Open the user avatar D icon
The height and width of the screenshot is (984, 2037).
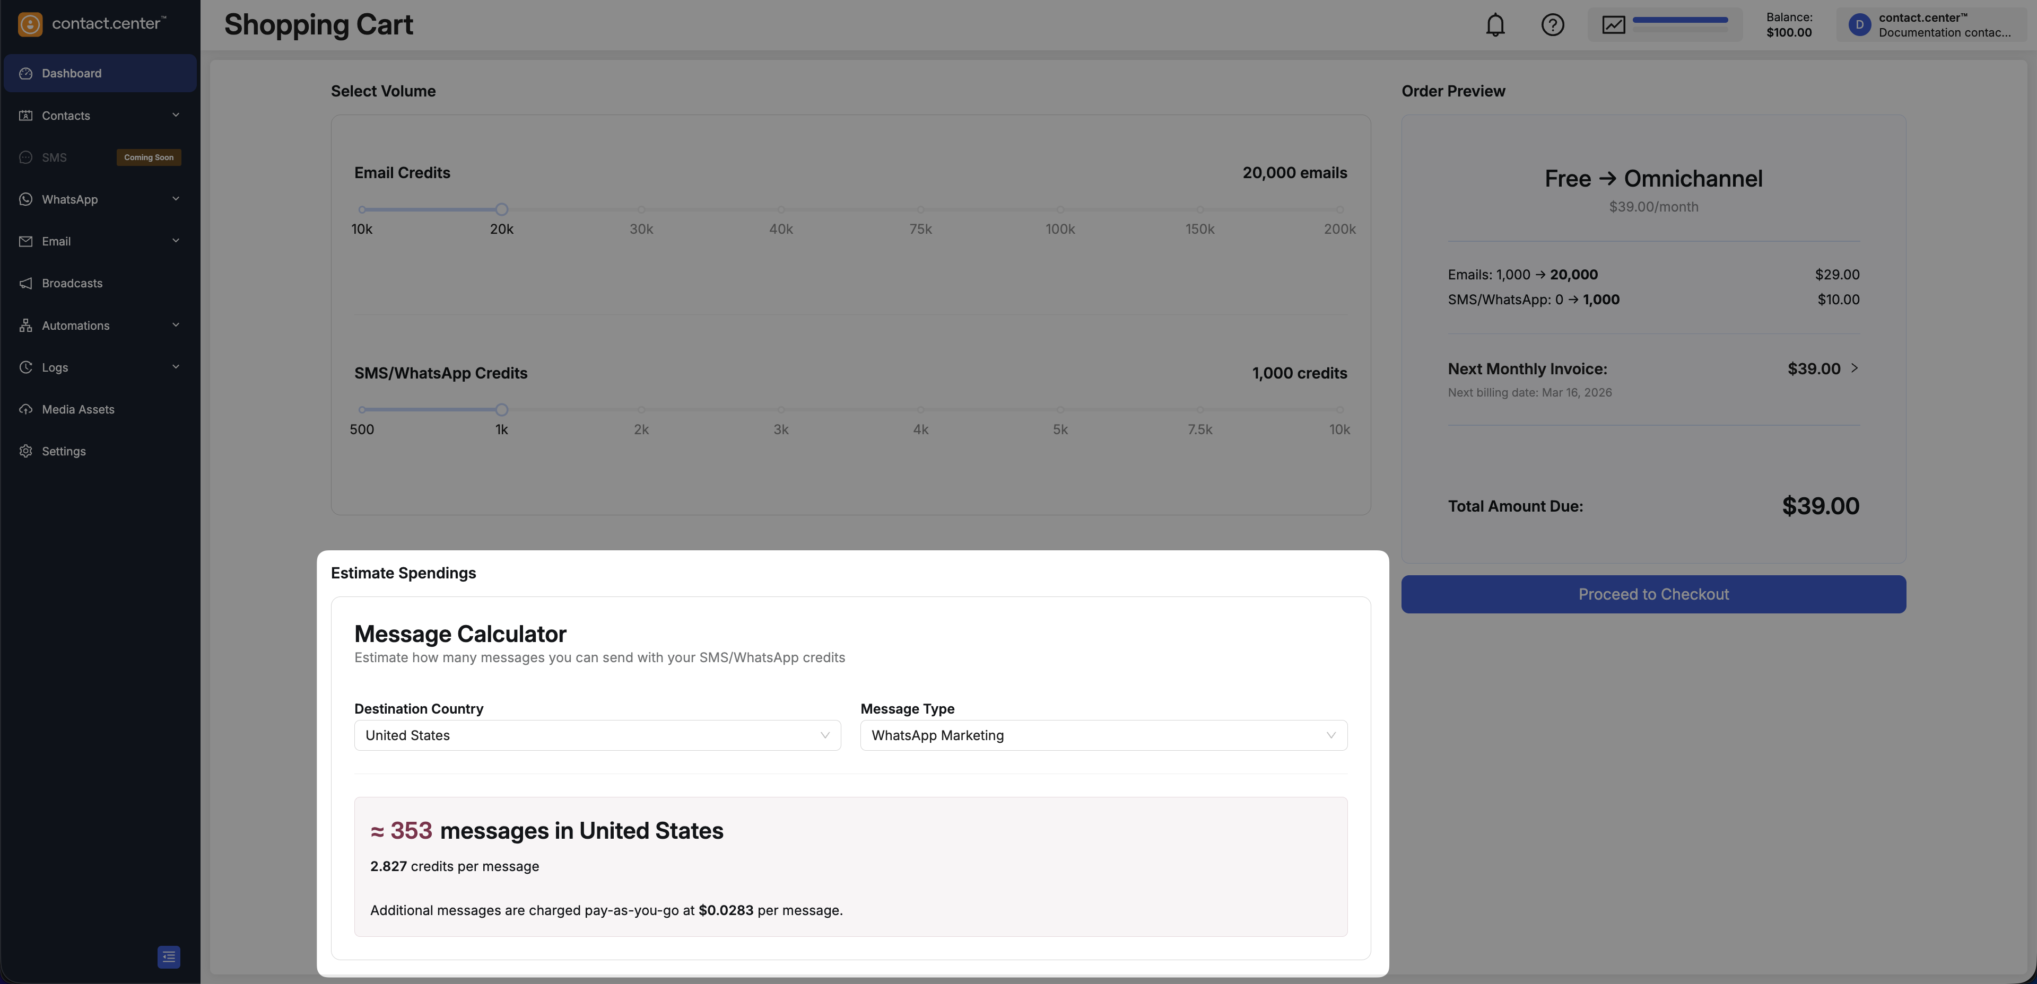1859,25
